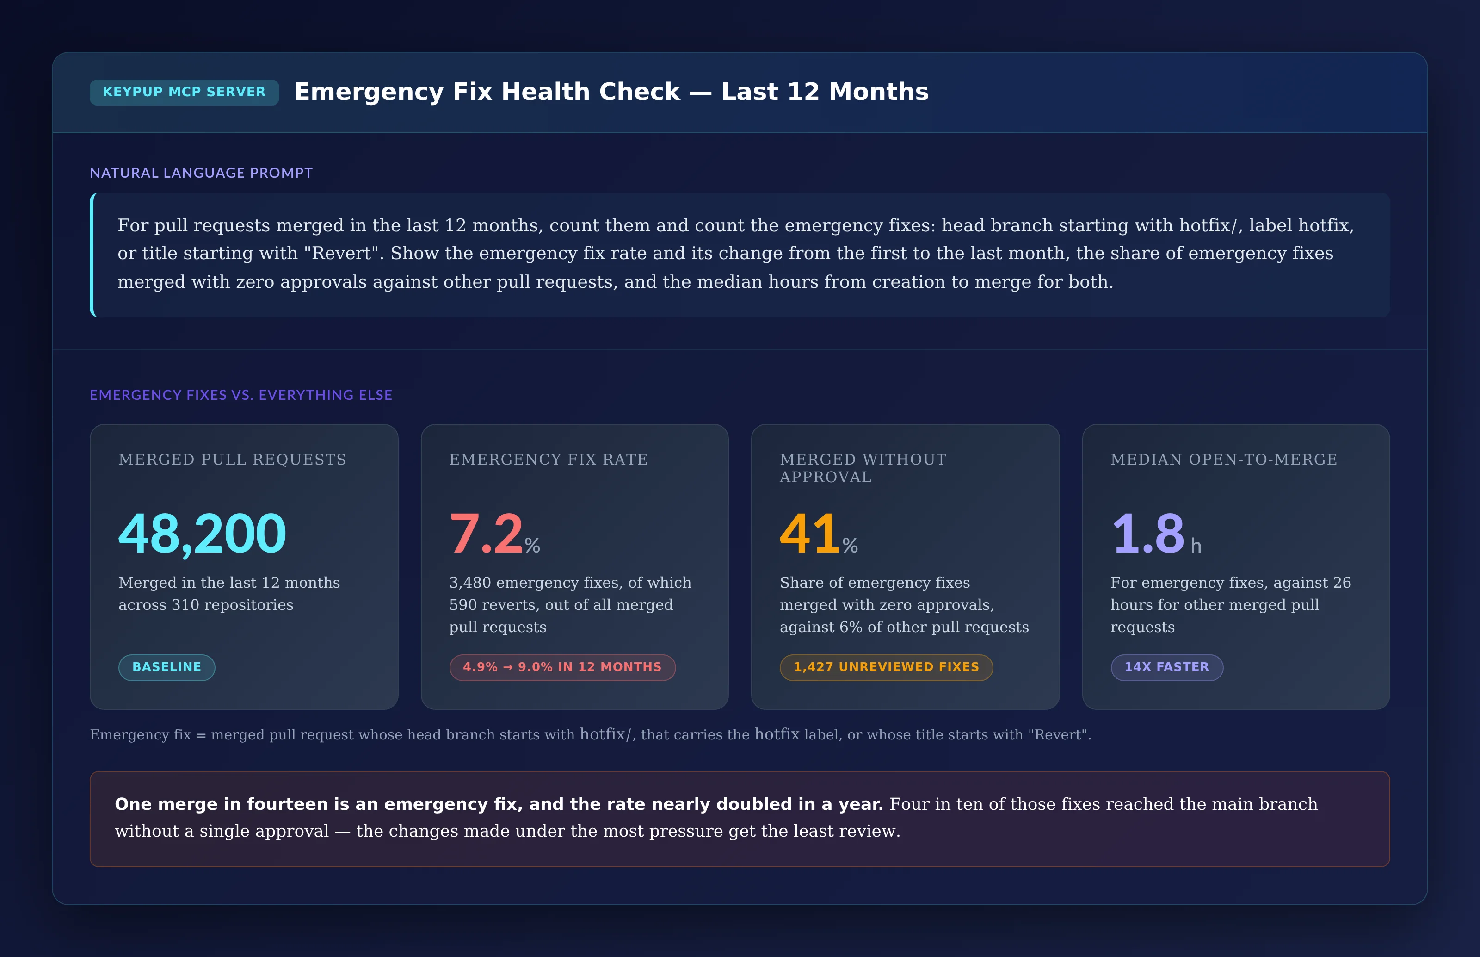Select the EMERGENCY FIXES VS. EVERYTHING ELSE heading
The height and width of the screenshot is (957, 1480).
point(241,395)
